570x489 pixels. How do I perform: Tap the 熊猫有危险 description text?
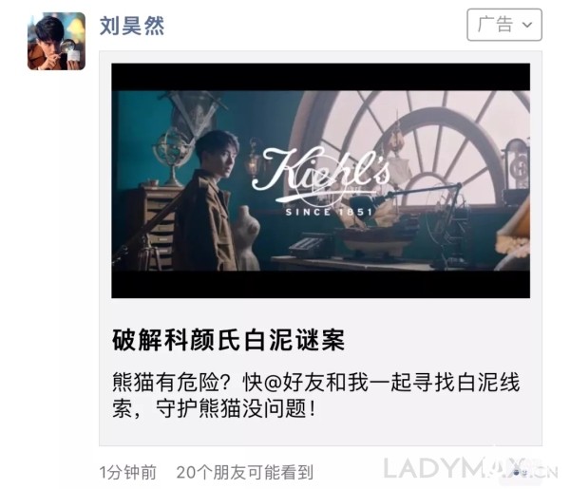(x=316, y=395)
